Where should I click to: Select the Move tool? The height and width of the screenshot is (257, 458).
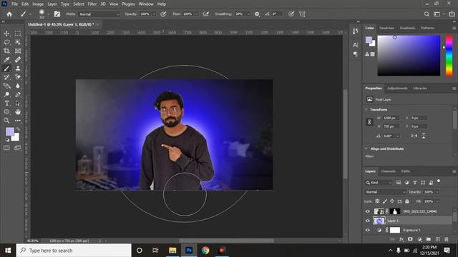click(6, 34)
